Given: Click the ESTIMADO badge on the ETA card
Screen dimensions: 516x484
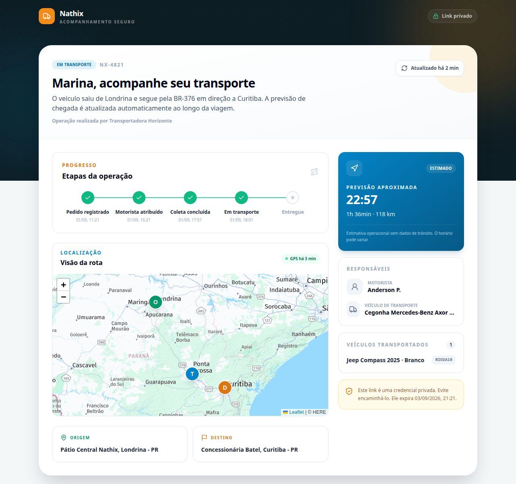Looking at the screenshot, I should pos(441,168).
